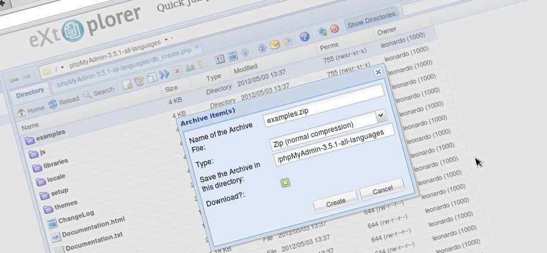547x253 pixels.
Task: Click the colorful View toolbar icon
Action: click(220, 59)
